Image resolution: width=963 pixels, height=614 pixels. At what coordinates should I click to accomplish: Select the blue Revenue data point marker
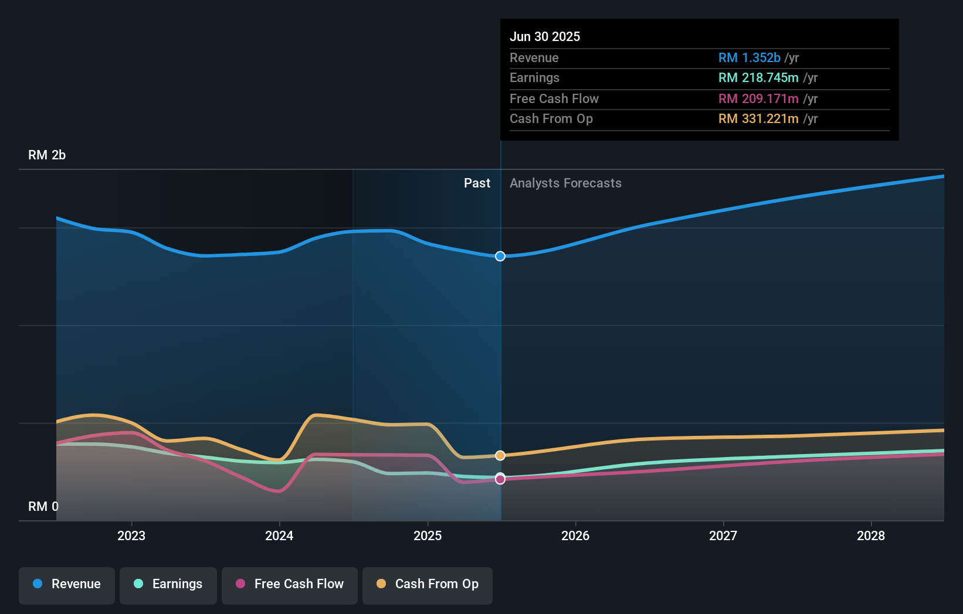(x=500, y=256)
